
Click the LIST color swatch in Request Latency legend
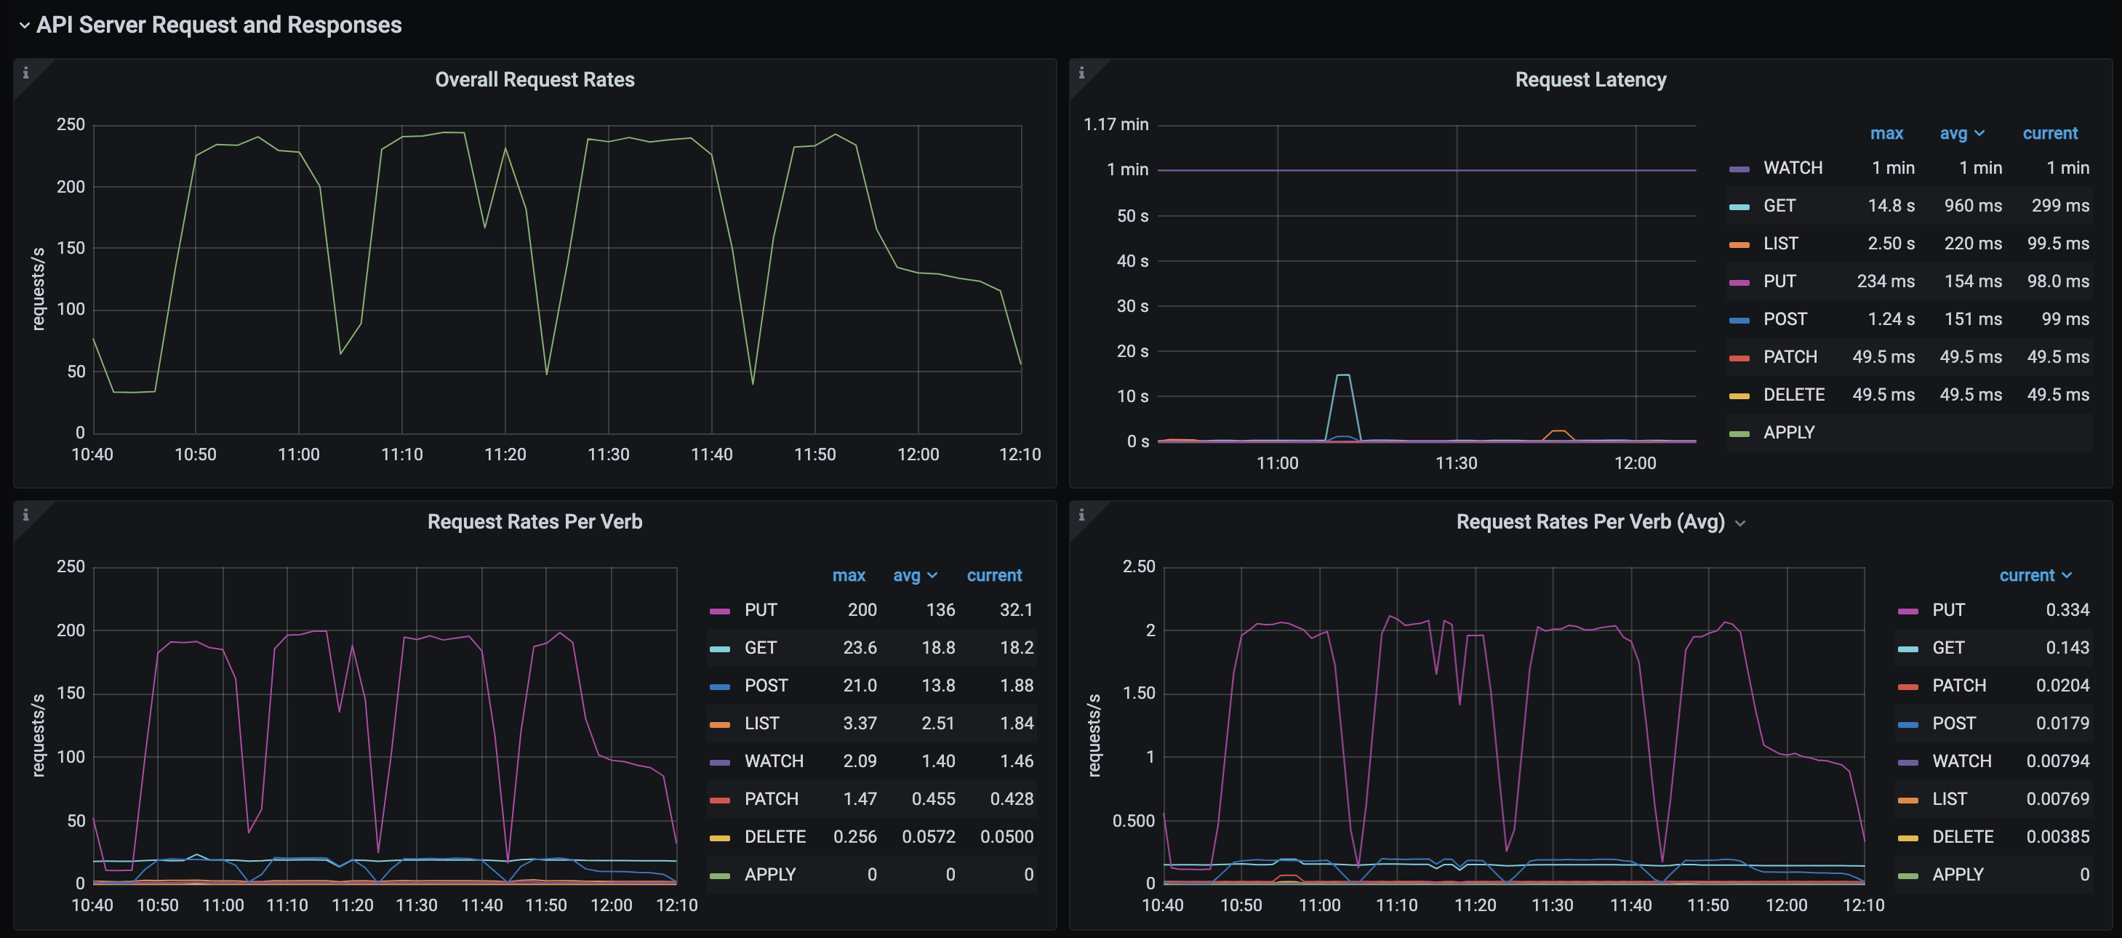1739,244
